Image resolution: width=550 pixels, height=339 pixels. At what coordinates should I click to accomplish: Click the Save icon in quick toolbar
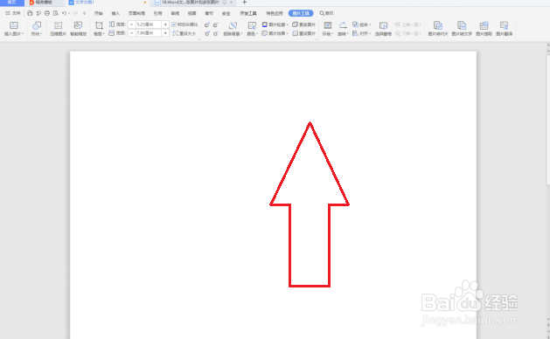tap(30, 13)
